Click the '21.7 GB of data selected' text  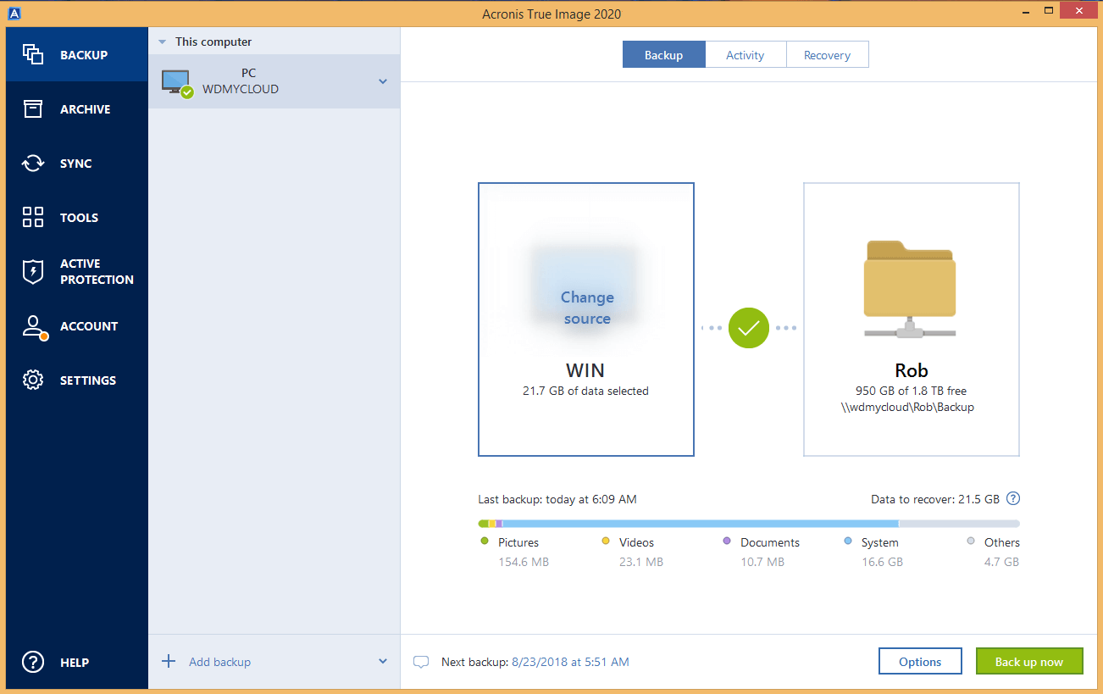[586, 391]
